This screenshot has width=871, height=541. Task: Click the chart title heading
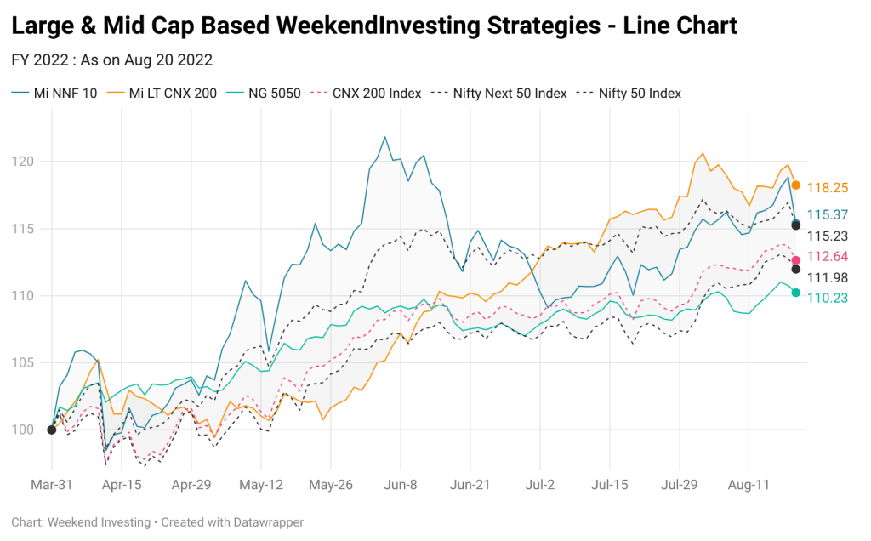[374, 26]
